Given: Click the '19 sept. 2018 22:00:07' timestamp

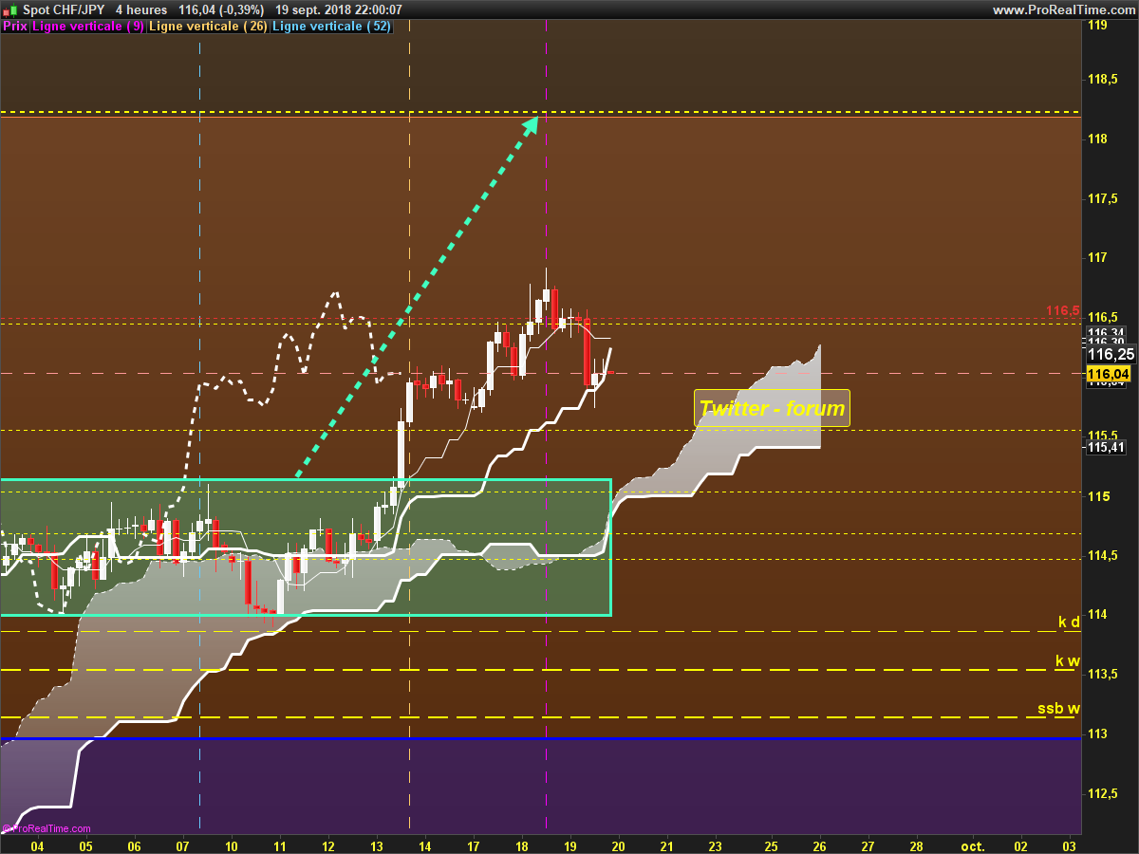Looking at the screenshot, I should click(x=338, y=9).
